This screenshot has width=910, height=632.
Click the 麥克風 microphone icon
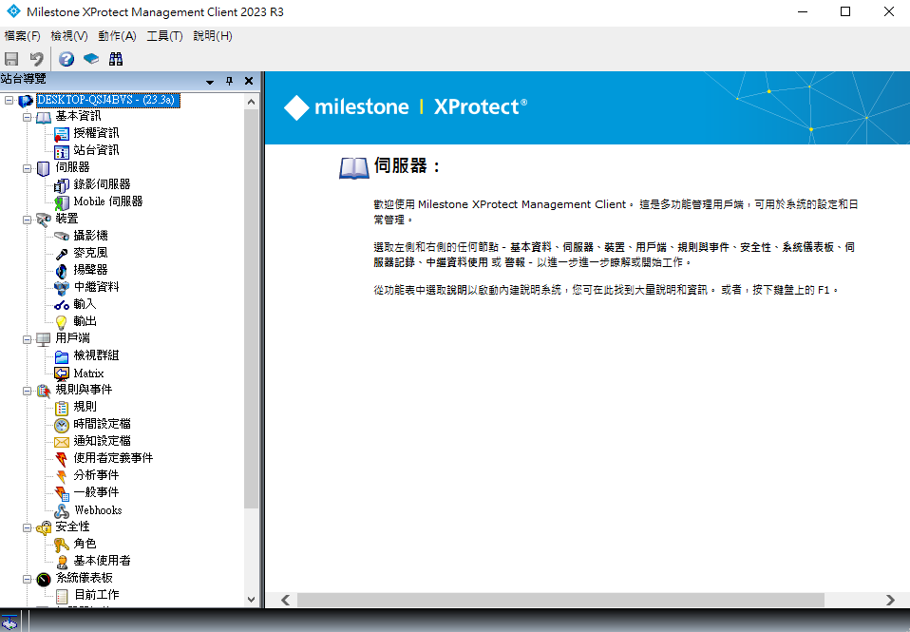[x=62, y=253]
